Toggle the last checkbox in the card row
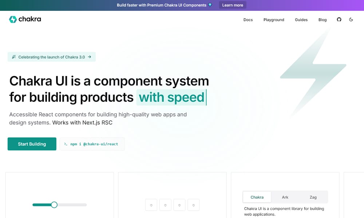Viewport: 364px width, 218px height. pyautogui.click(x=193, y=205)
